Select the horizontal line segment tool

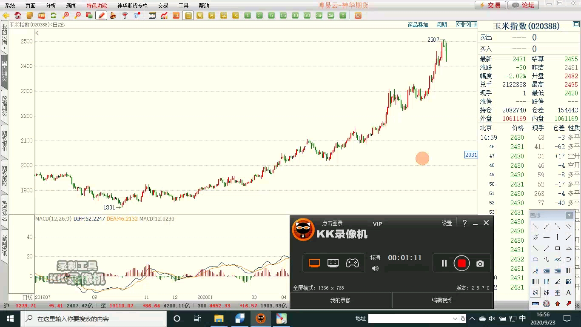coord(547,237)
